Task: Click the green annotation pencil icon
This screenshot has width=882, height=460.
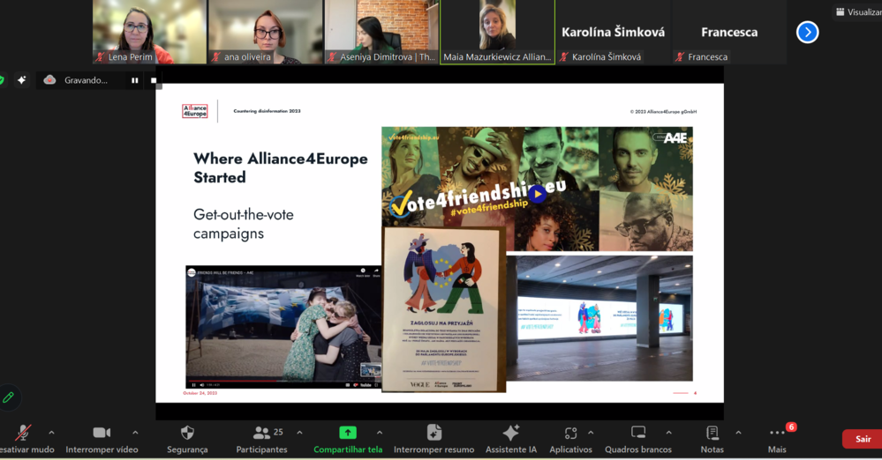Action: point(8,397)
